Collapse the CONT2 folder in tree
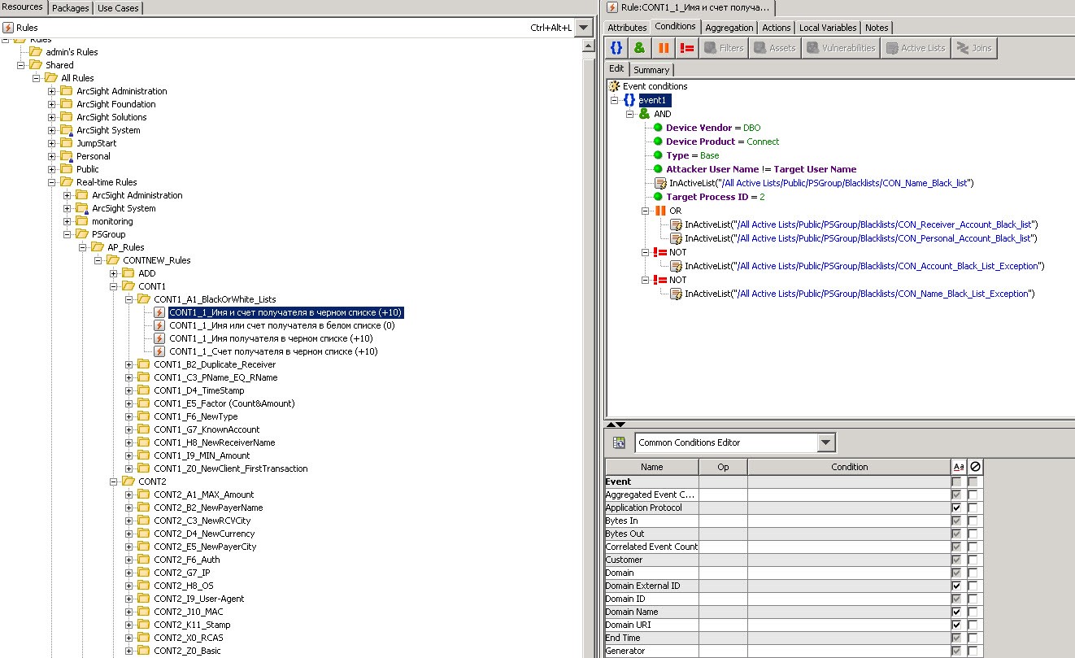Image resolution: width=1075 pixels, height=658 pixels. [x=114, y=482]
